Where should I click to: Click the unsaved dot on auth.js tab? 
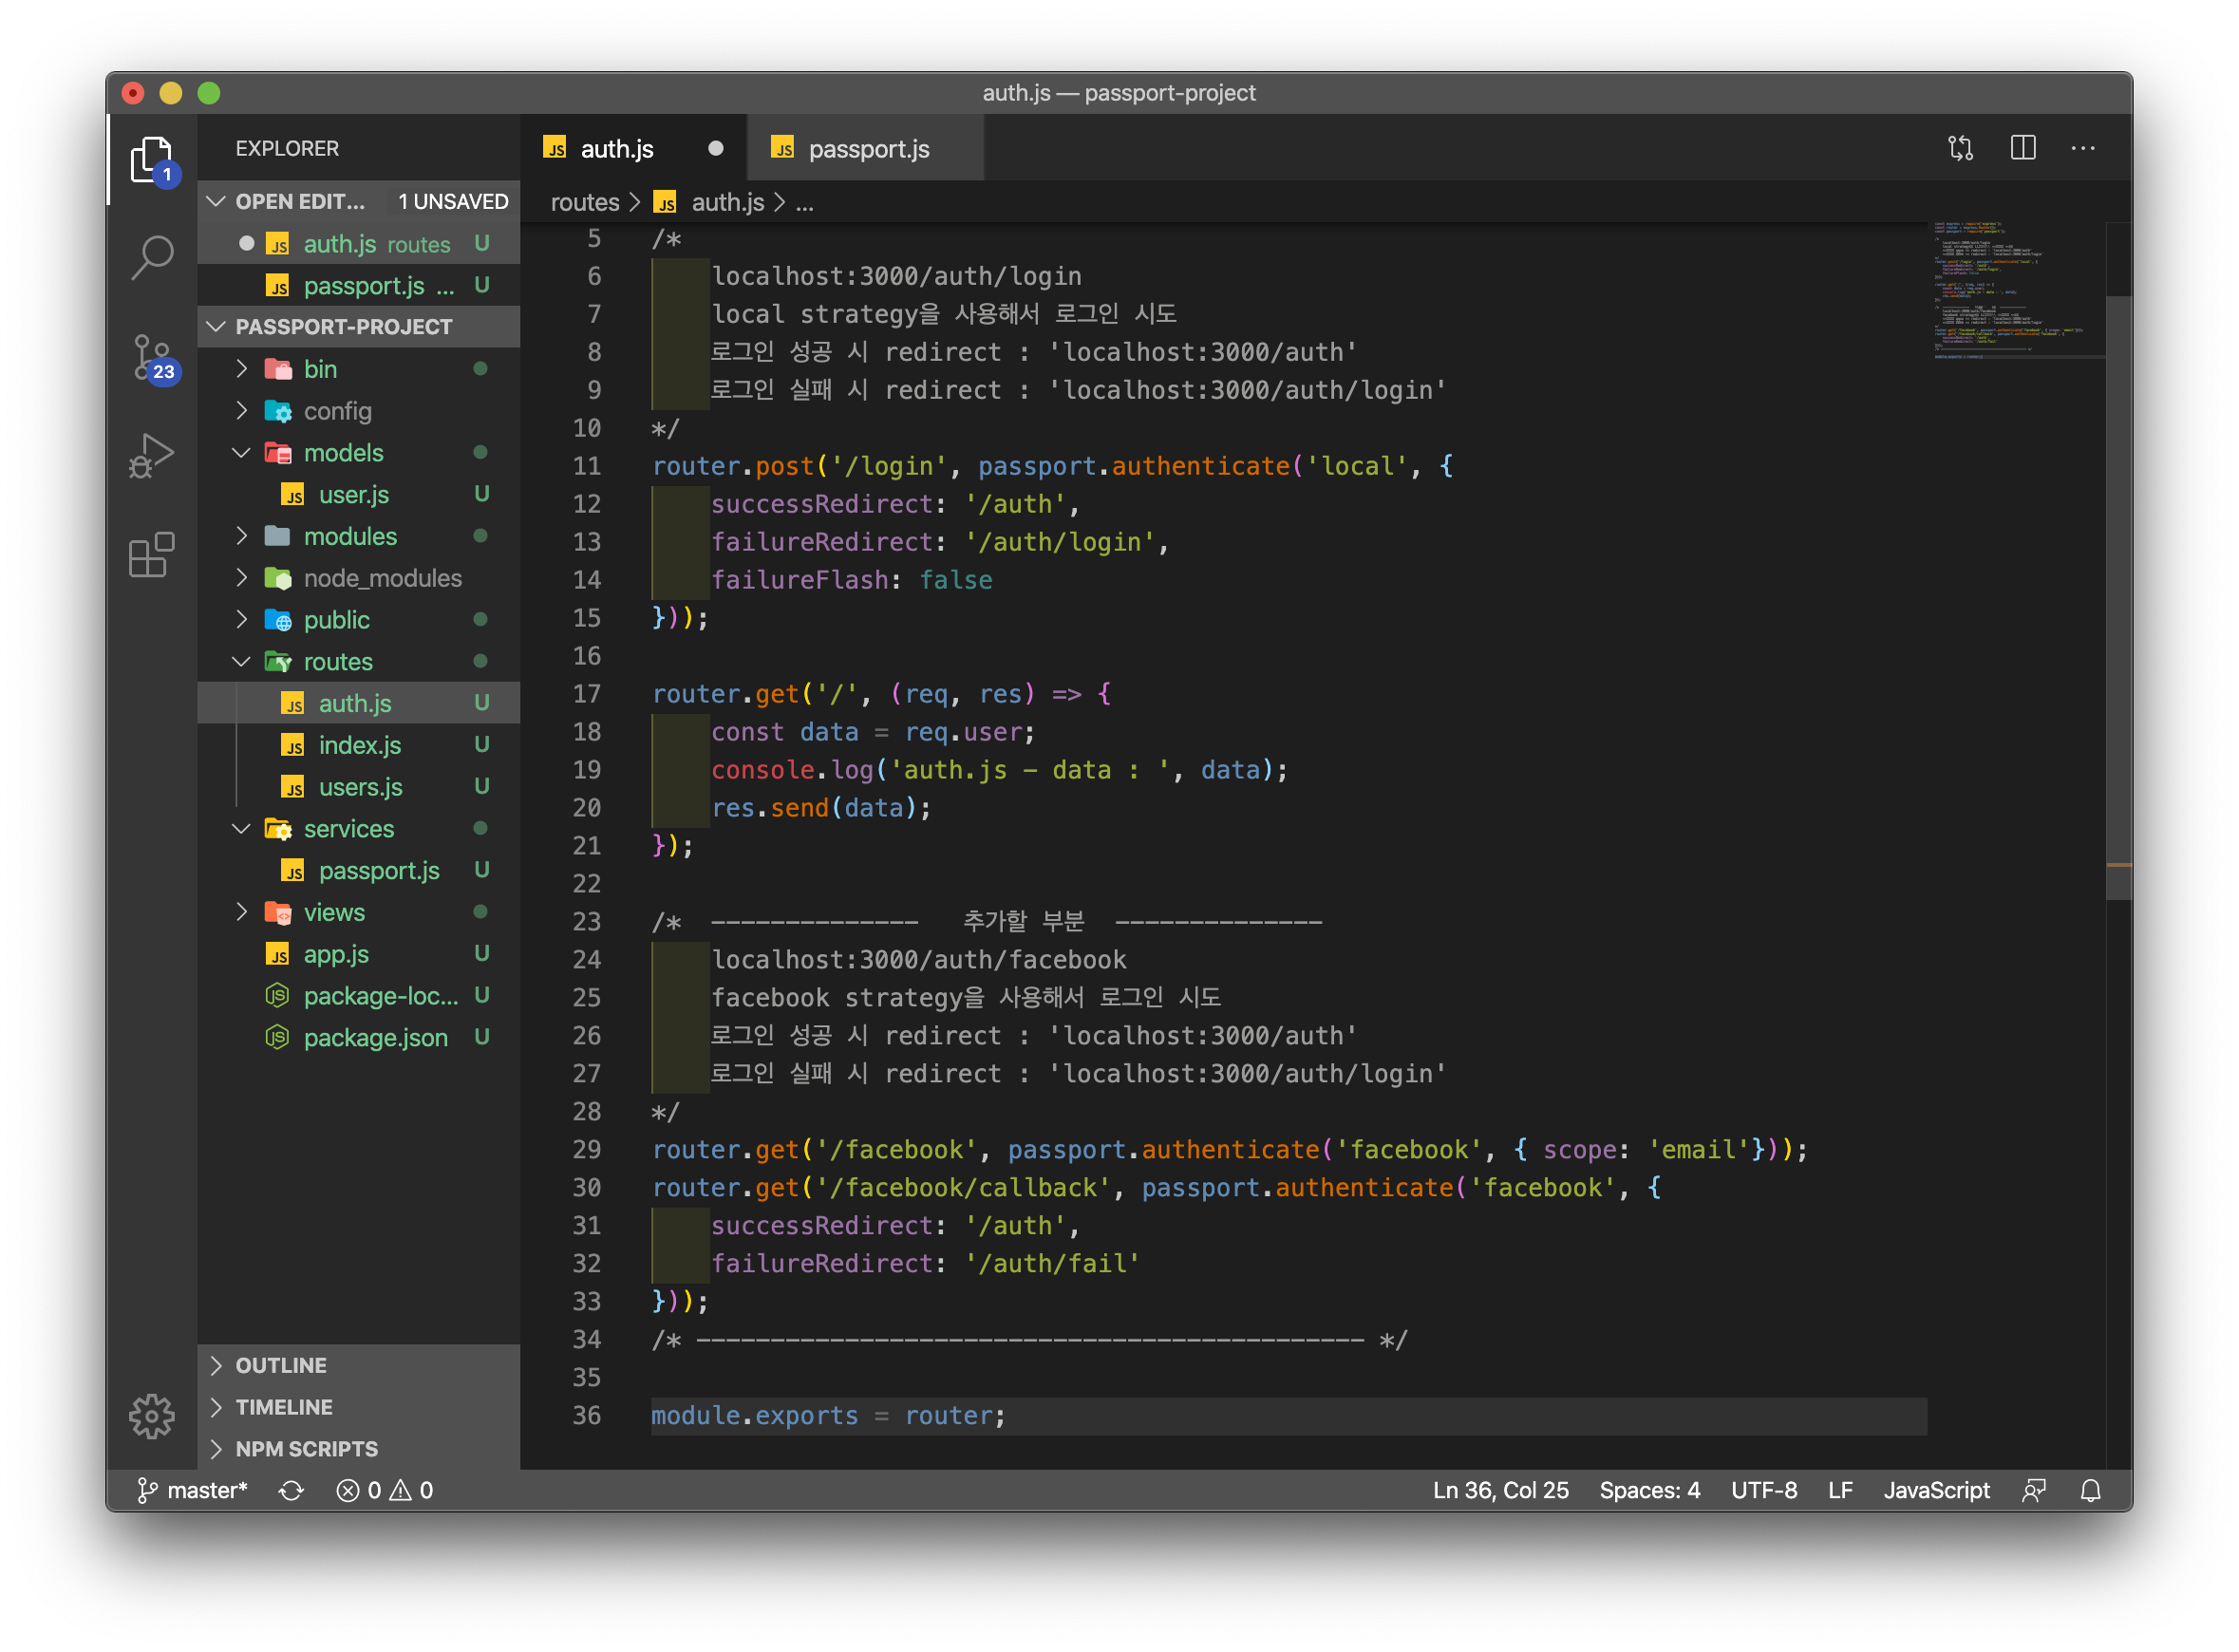[x=716, y=148]
